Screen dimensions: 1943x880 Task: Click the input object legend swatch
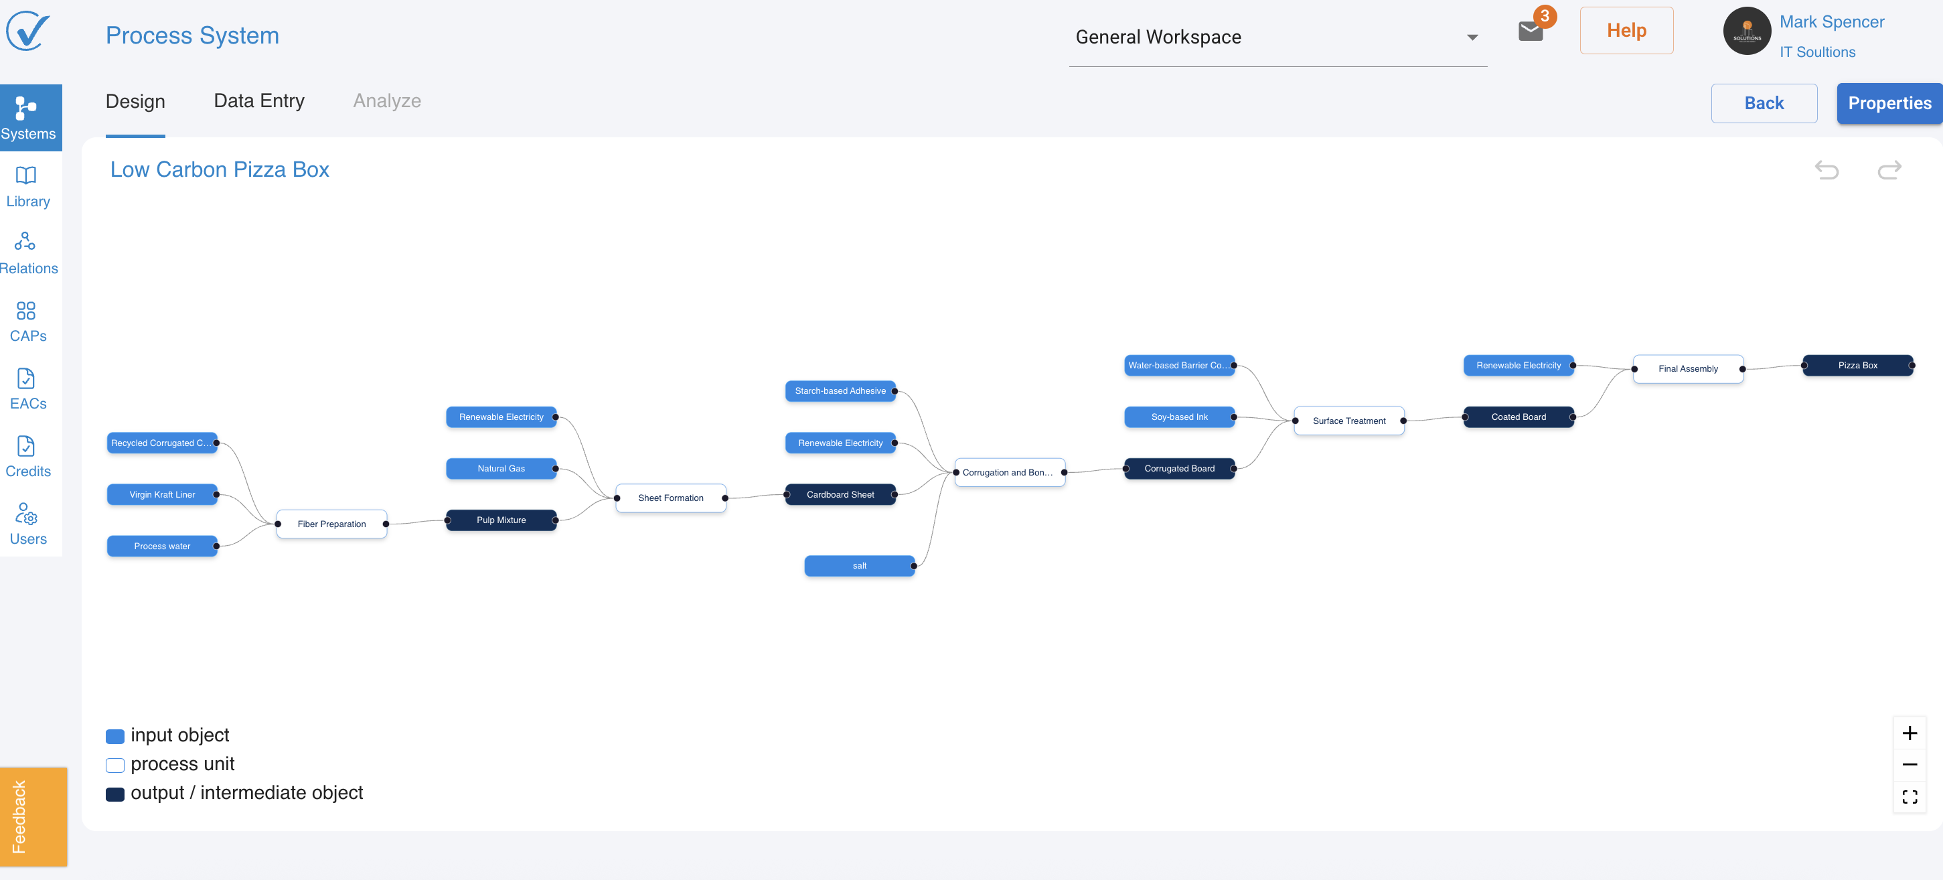114,736
